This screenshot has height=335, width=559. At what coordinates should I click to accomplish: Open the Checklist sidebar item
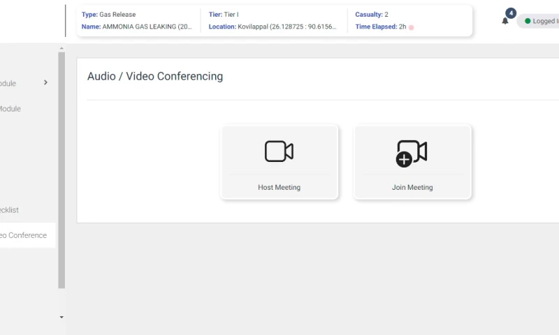10,210
